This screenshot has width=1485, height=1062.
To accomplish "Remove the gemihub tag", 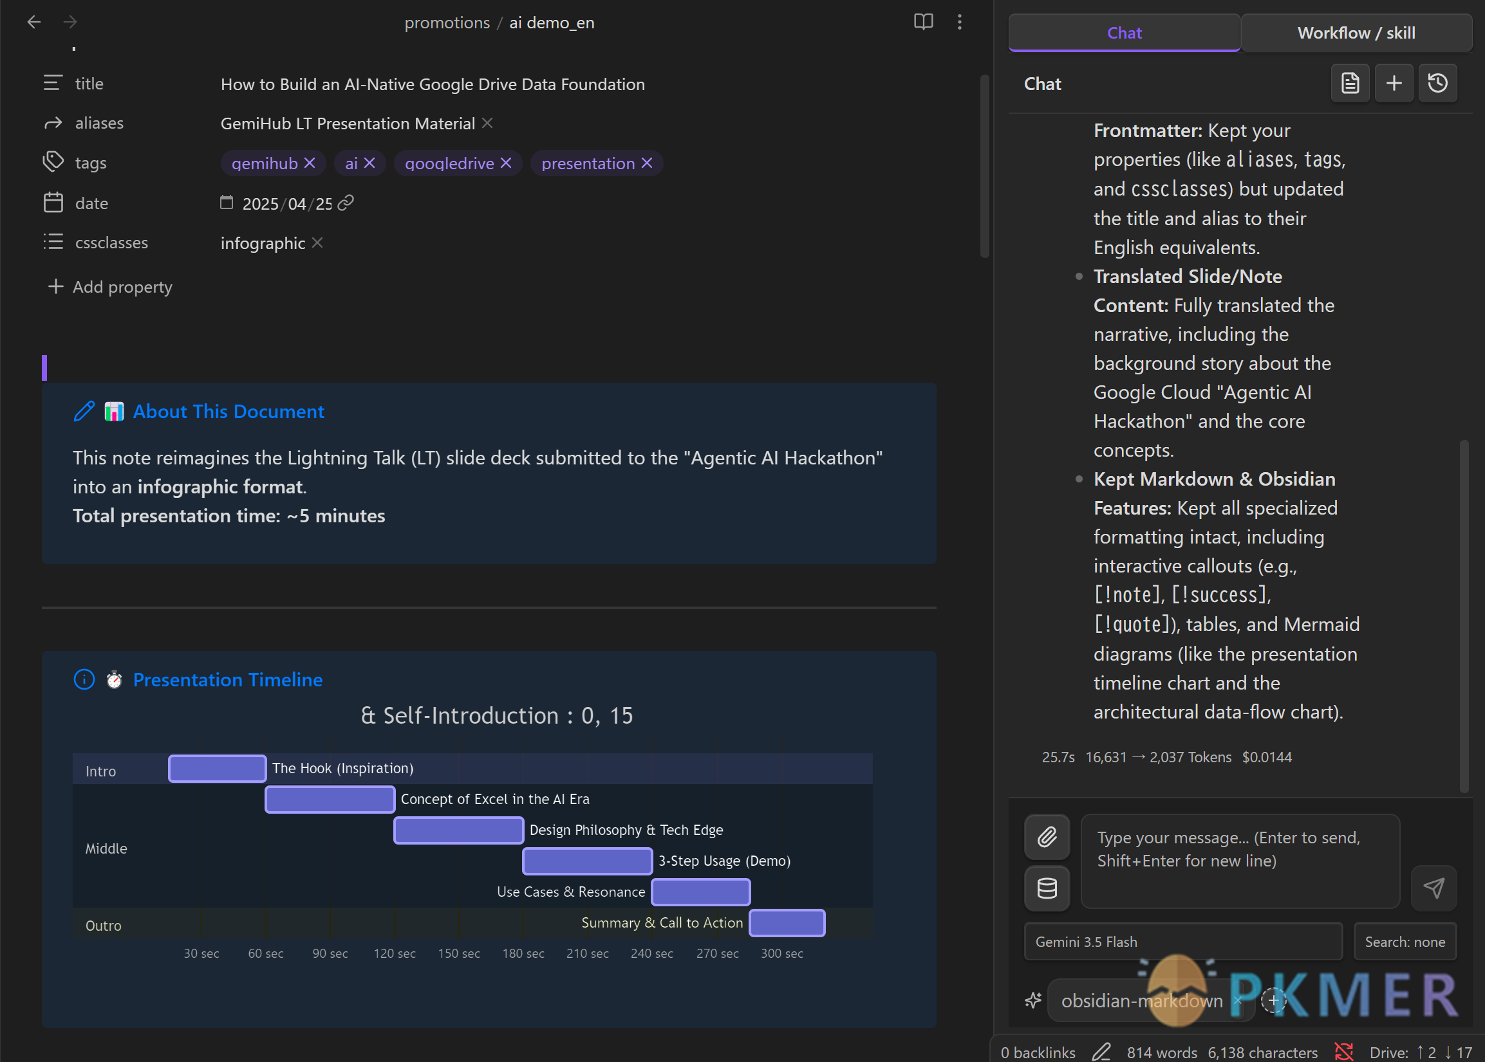I will click(x=310, y=163).
